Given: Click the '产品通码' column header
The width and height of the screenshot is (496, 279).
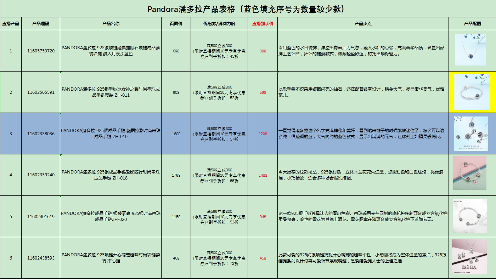Looking at the screenshot, I should click(41, 24).
